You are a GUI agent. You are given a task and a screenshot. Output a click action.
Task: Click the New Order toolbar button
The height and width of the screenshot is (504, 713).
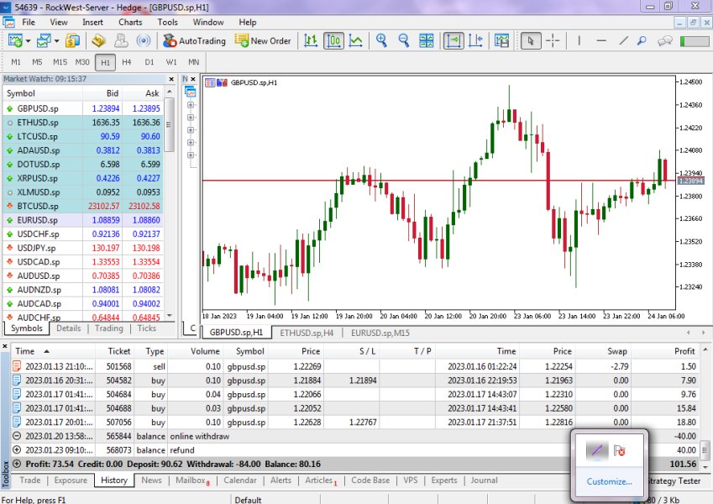pos(262,41)
